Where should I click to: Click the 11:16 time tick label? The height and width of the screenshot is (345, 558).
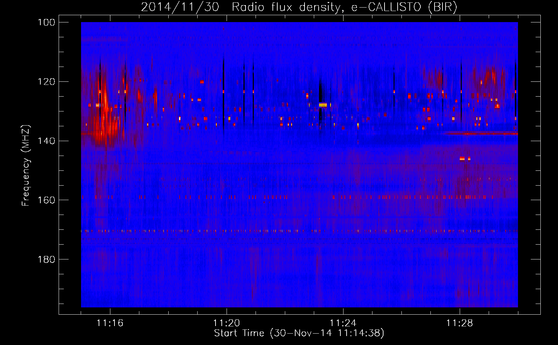tap(110, 323)
